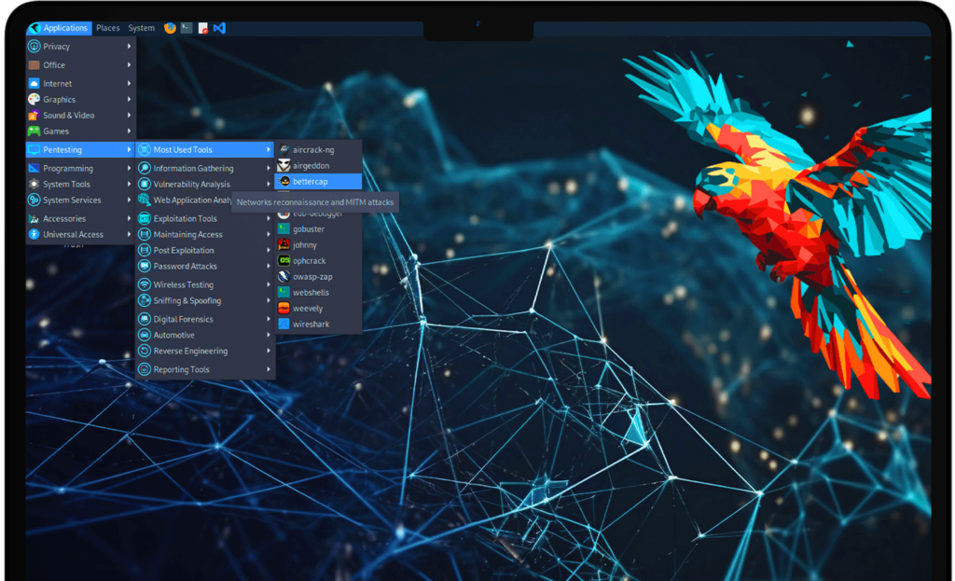The height and width of the screenshot is (581, 955).
Task: Click the johnny password cracker icon
Action: click(284, 244)
